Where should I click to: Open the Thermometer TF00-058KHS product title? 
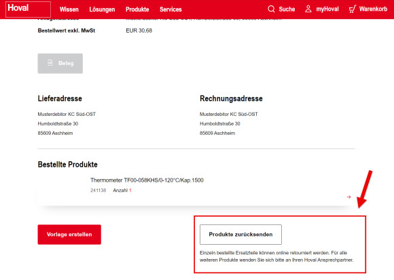[x=147, y=180]
